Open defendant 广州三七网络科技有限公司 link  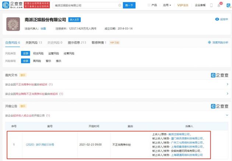(x=187, y=143)
